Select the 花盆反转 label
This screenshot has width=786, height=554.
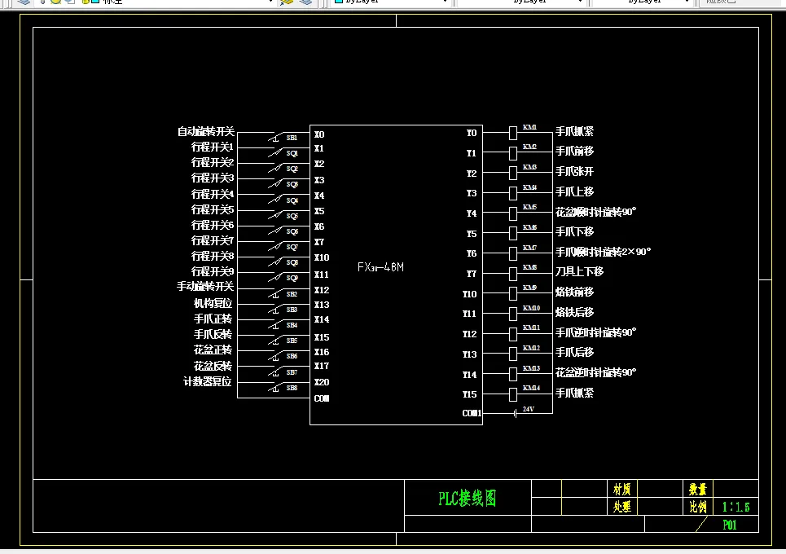213,366
